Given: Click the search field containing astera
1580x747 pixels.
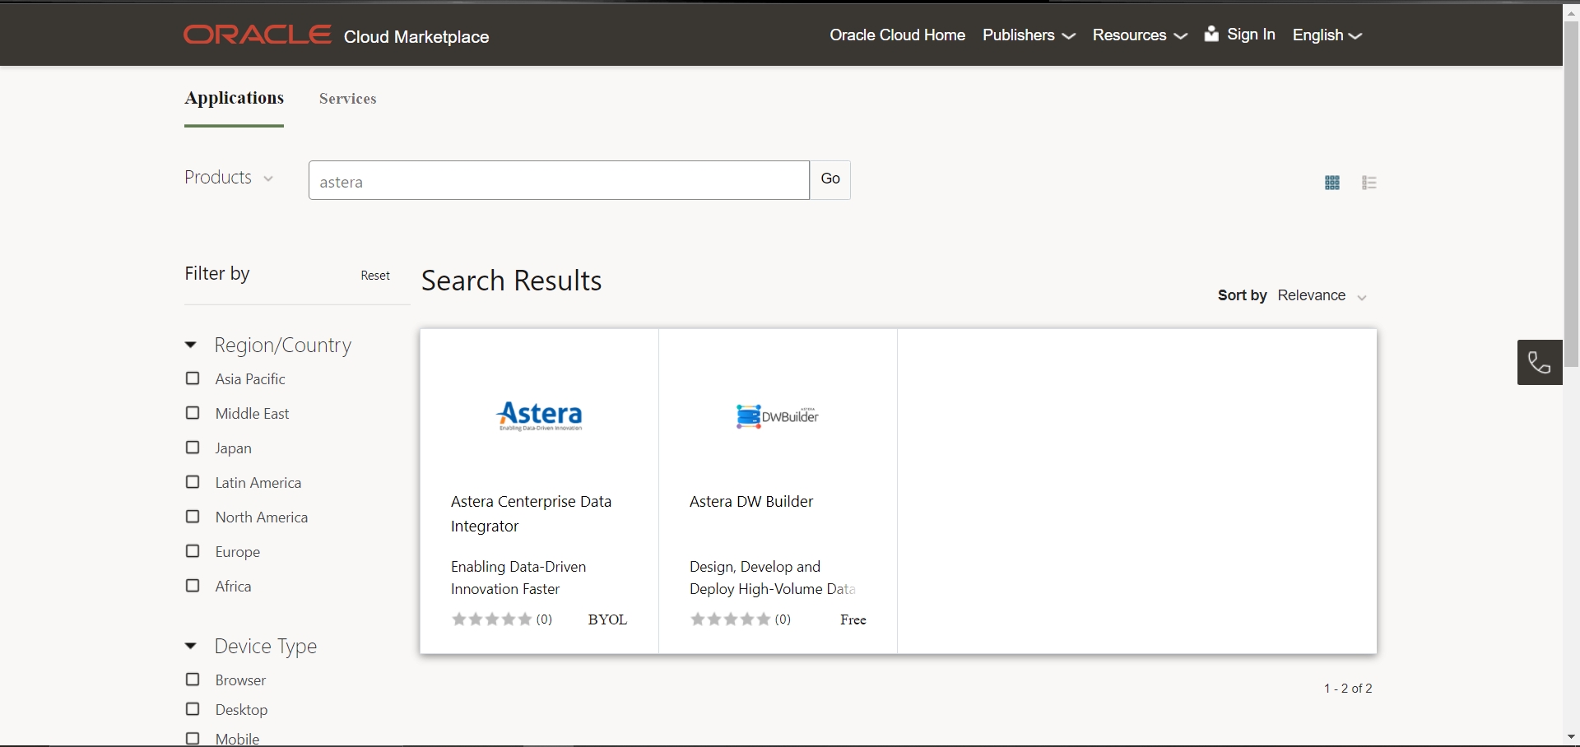Looking at the screenshot, I should [x=559, y=181].
